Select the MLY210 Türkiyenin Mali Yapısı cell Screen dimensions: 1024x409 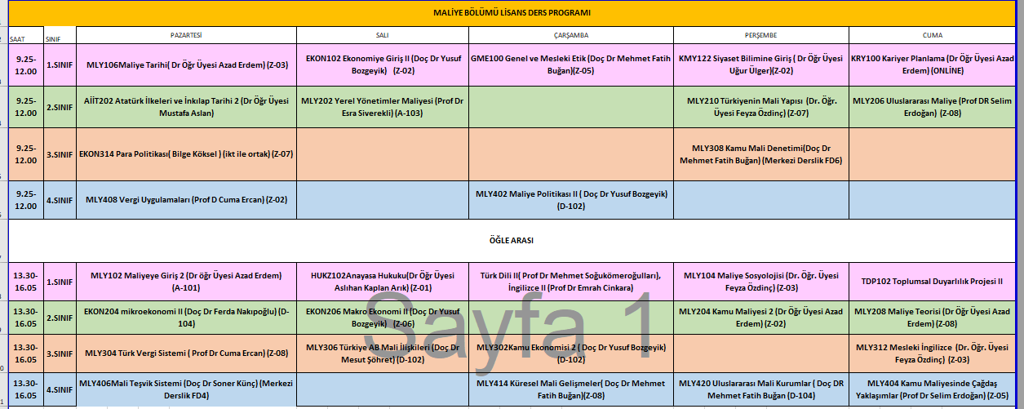click(760, 107)
